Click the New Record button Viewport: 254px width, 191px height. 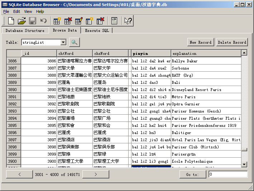point(201,42)
